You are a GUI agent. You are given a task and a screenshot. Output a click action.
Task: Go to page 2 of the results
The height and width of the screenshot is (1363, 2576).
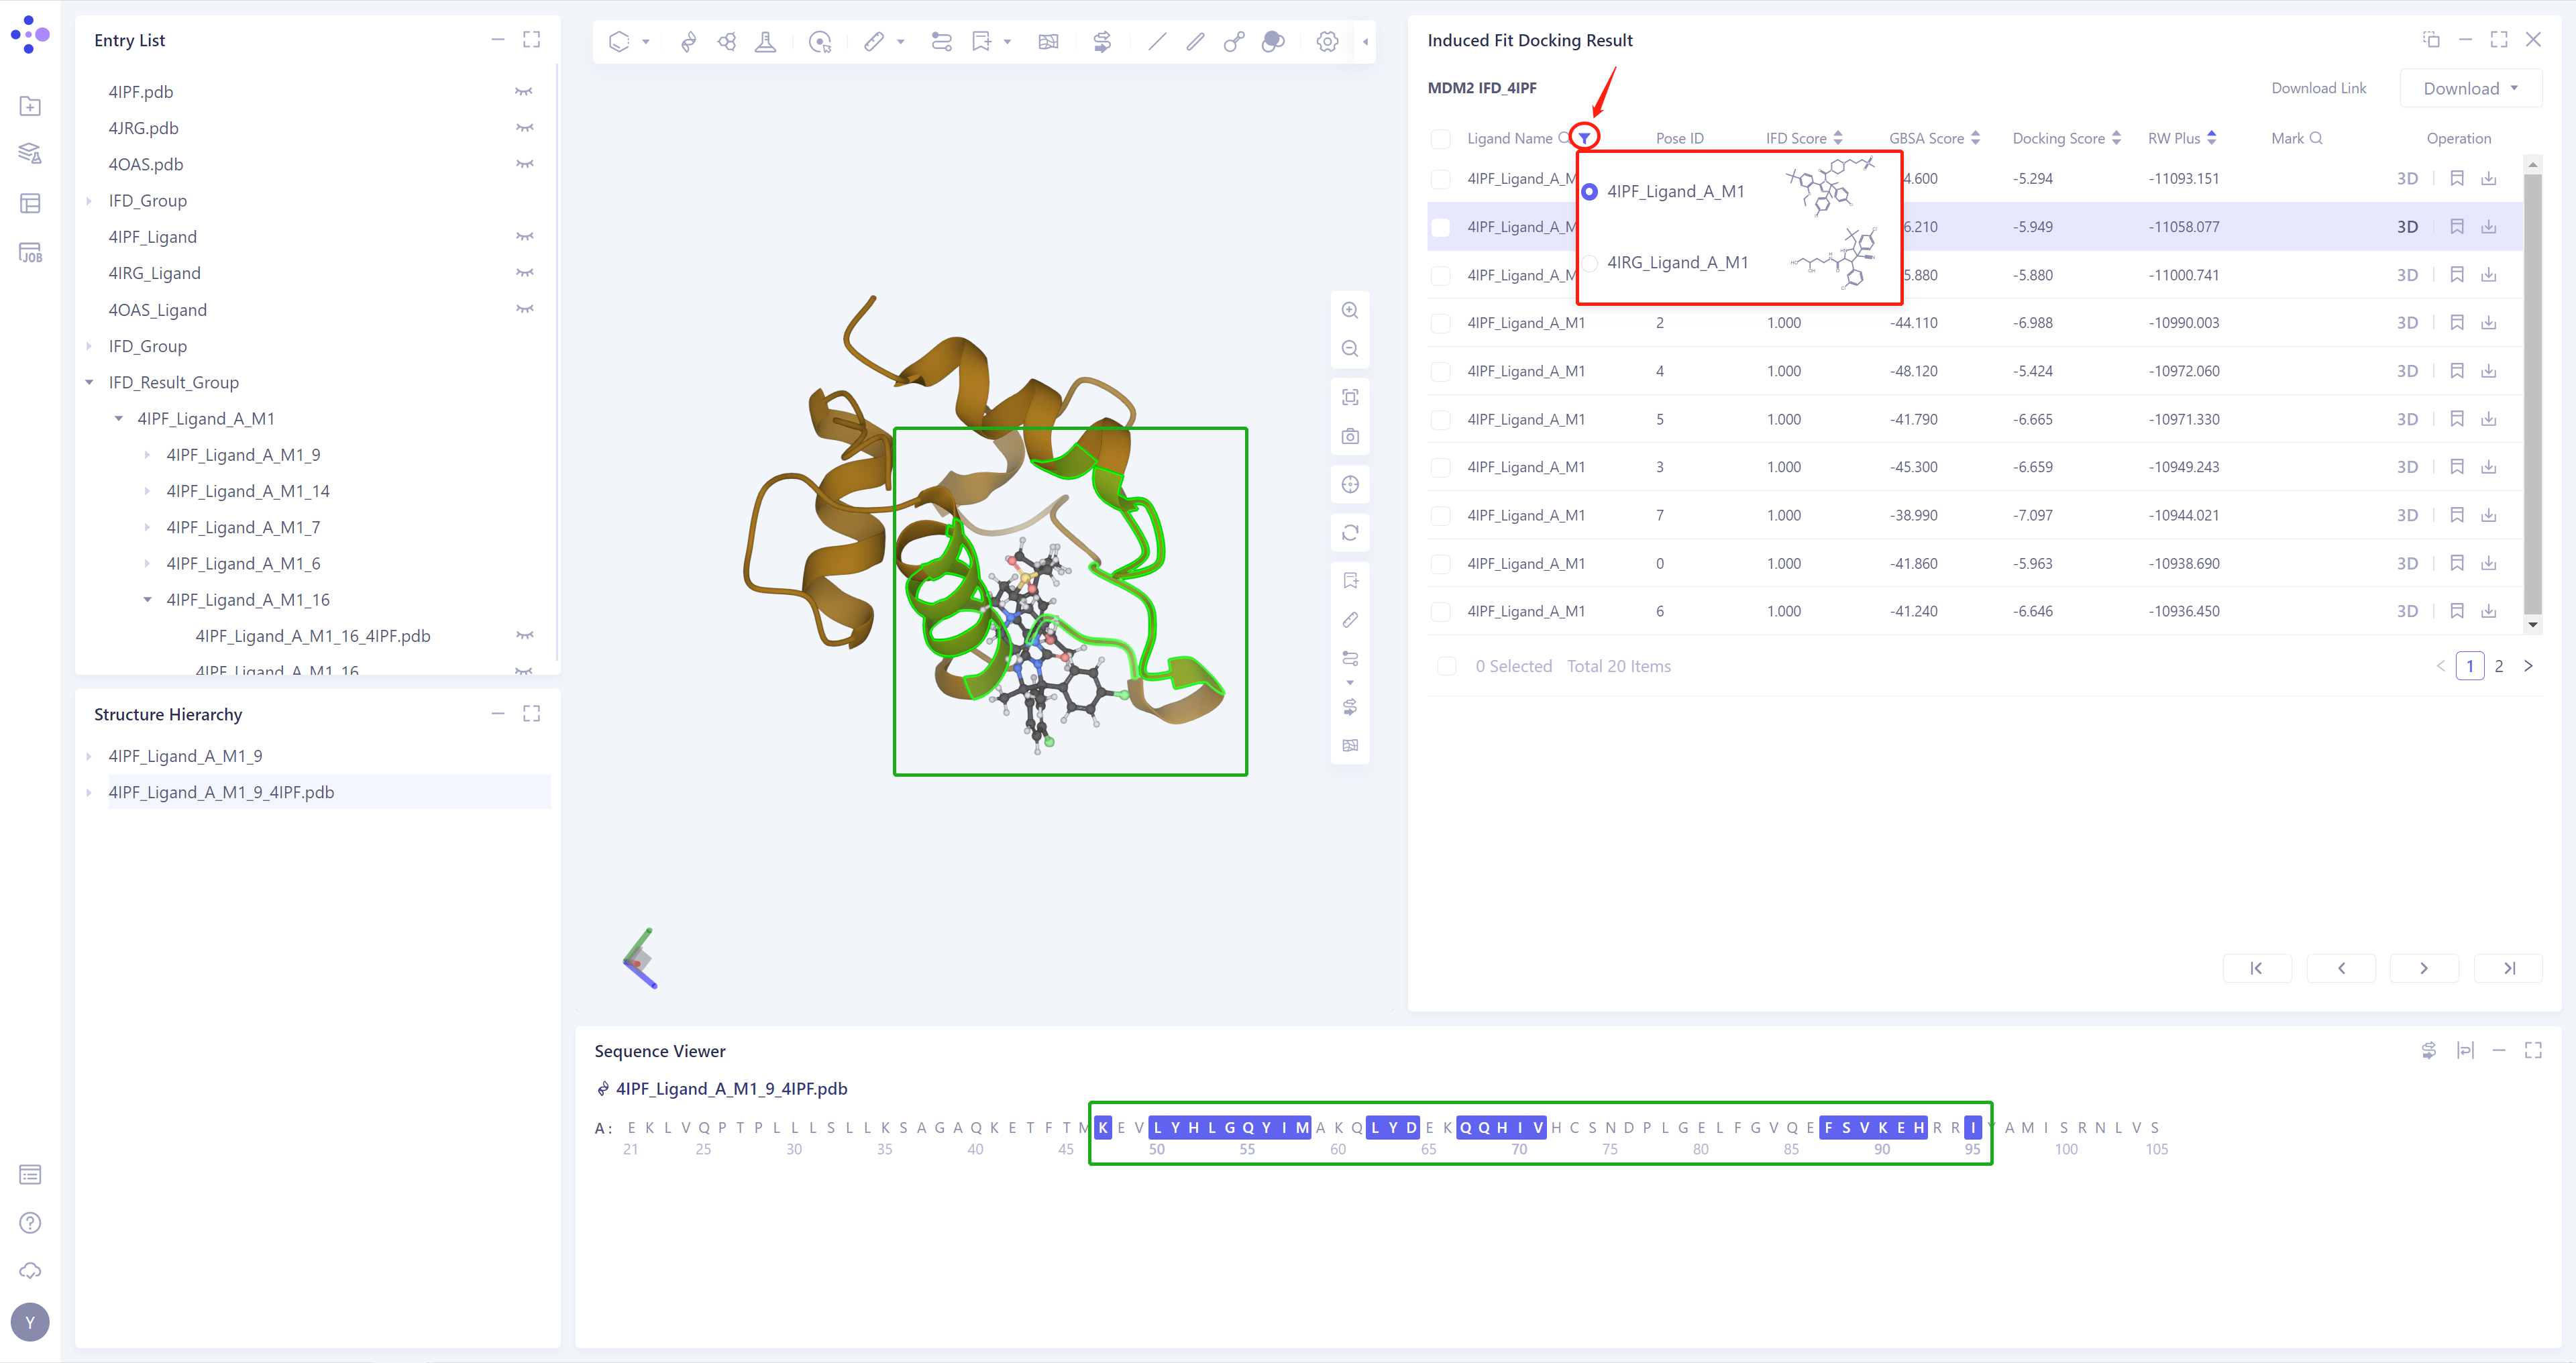click(x=2499, y=665)
